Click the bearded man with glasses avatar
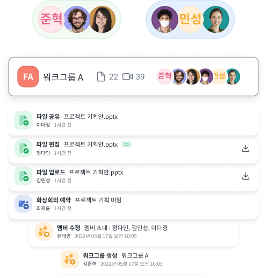The image size is (267, 278). pyautogui.click(x=77, y=19)
